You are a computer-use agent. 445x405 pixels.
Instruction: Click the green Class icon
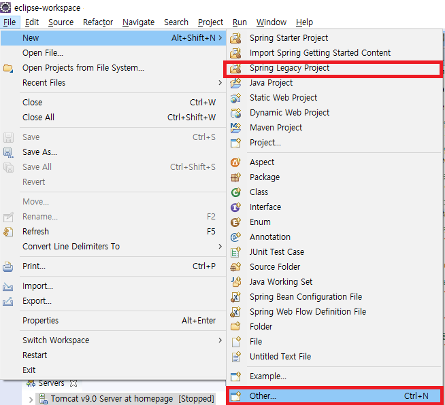pos(235,192)
